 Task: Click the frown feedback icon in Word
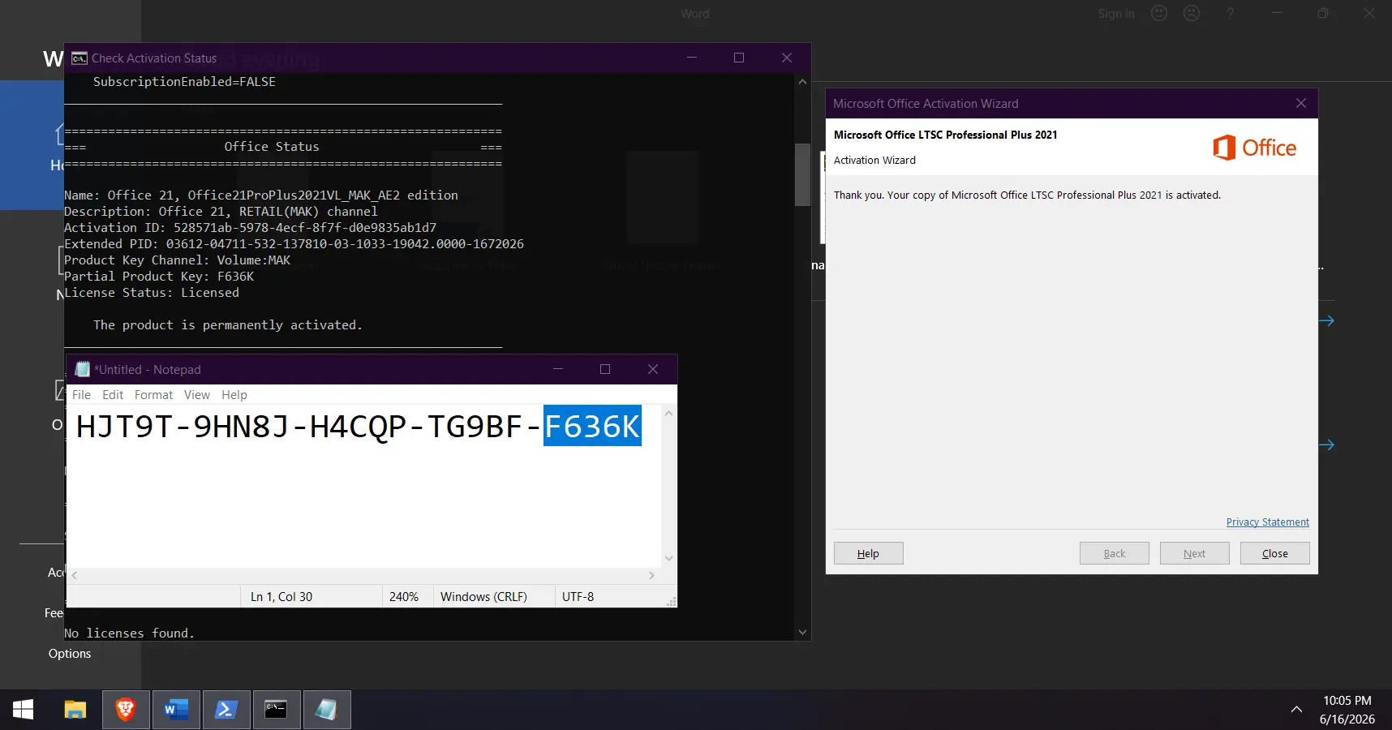1192,13
